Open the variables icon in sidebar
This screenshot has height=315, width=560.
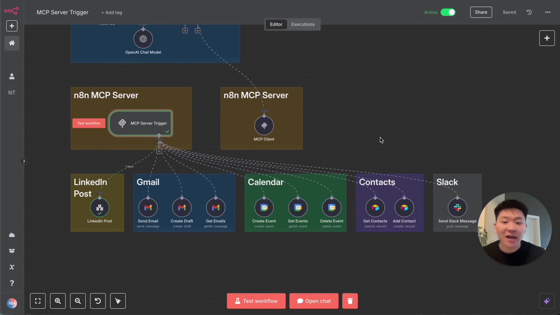(12, 267)
